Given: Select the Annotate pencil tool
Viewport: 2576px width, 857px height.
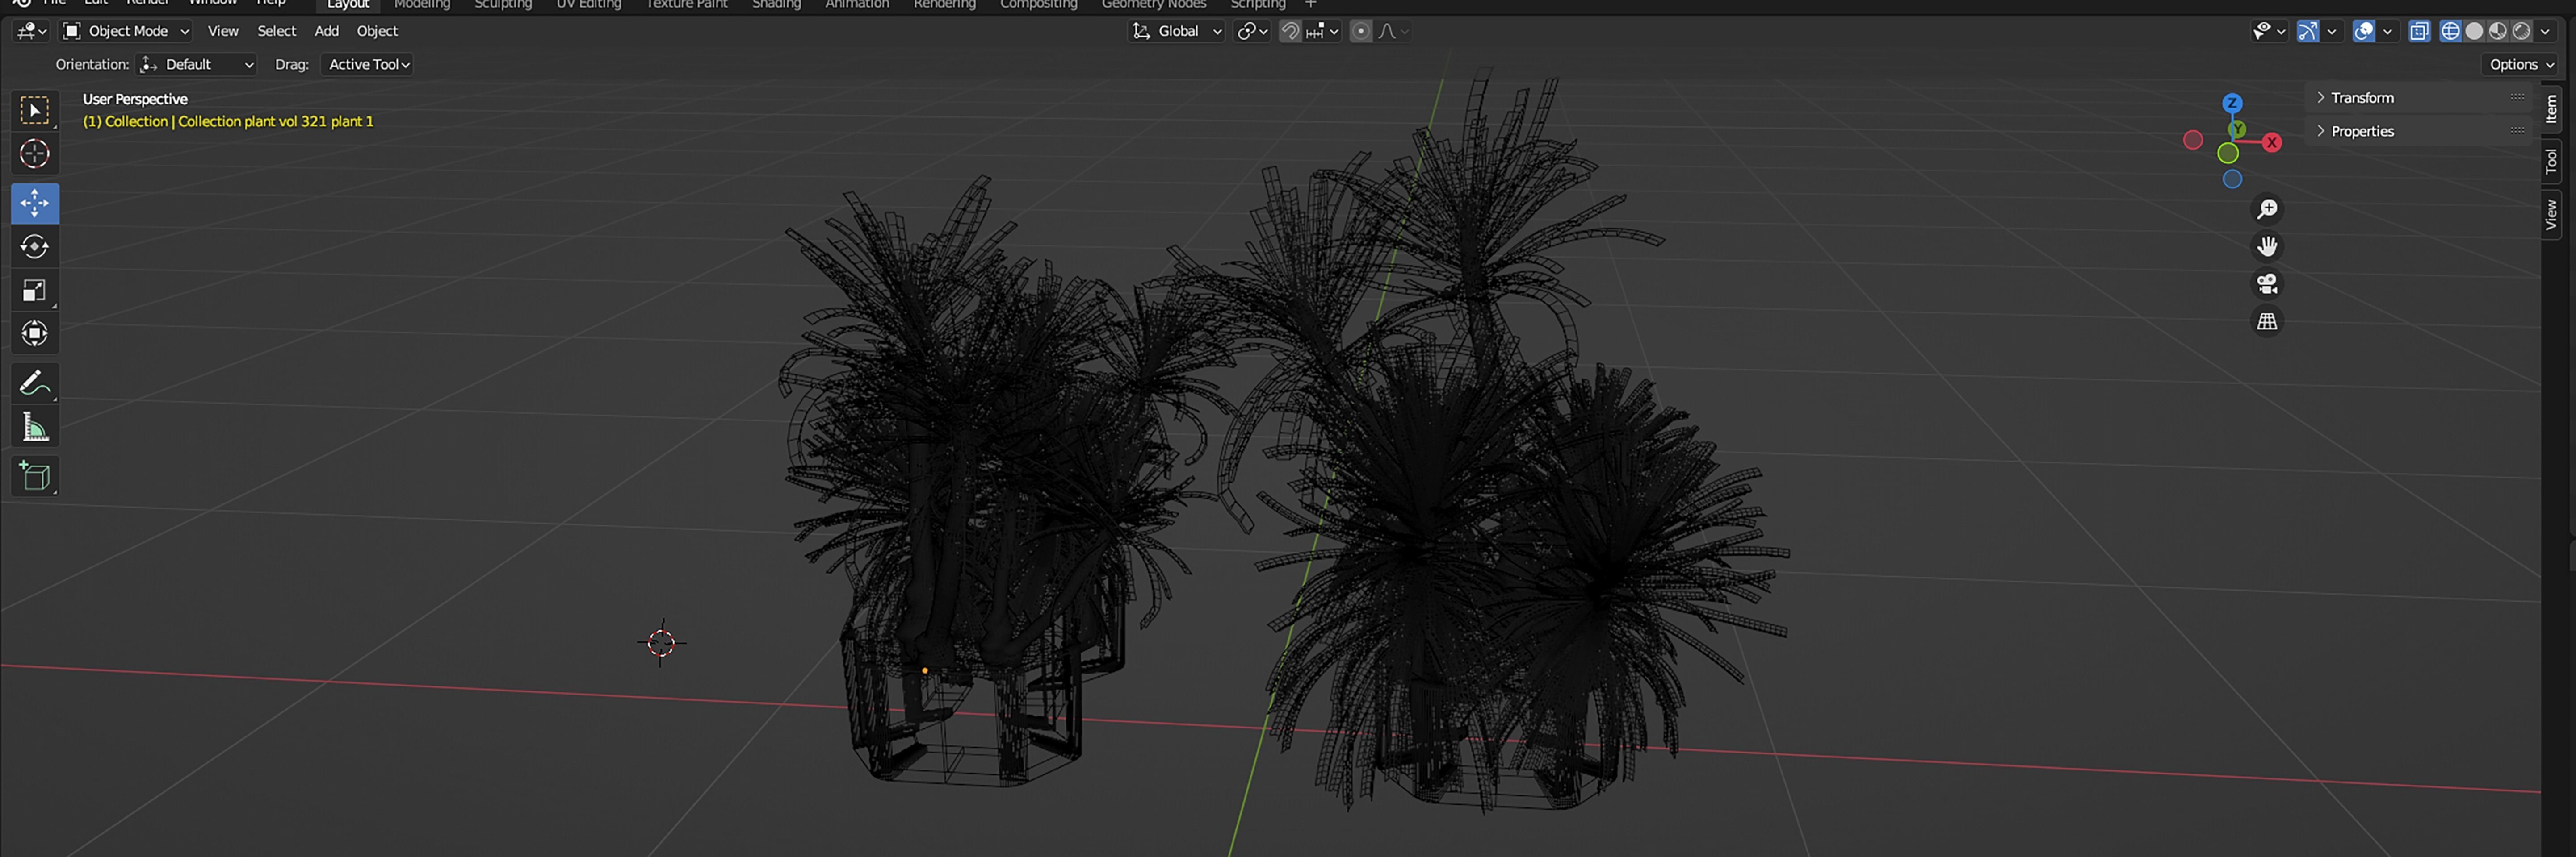Looking at the screenshot, I should 35,383.
